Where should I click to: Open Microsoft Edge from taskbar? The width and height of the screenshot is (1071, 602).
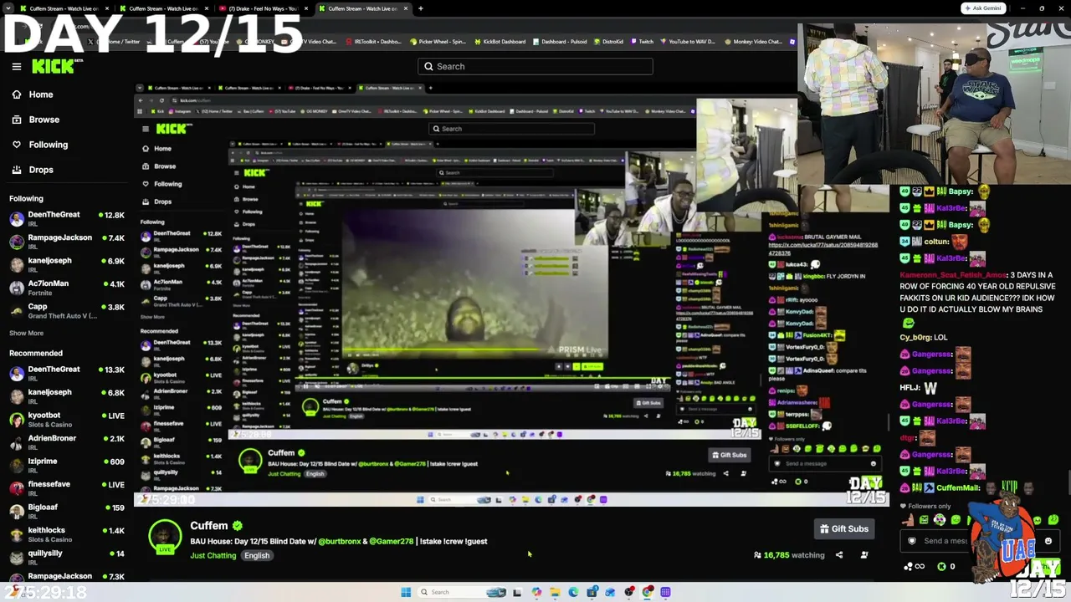573,592
